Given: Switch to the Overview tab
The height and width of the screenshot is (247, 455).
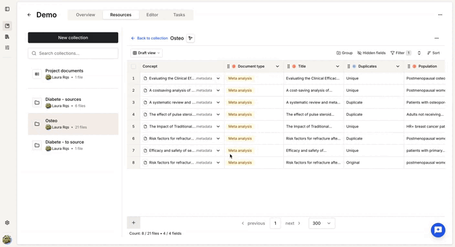Looking at the screenshot, I should click(x=85, y=15).
